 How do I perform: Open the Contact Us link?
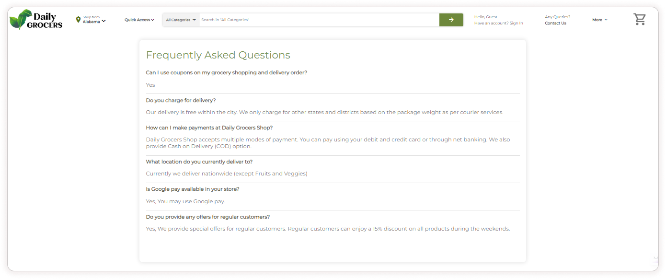point(555,23)
